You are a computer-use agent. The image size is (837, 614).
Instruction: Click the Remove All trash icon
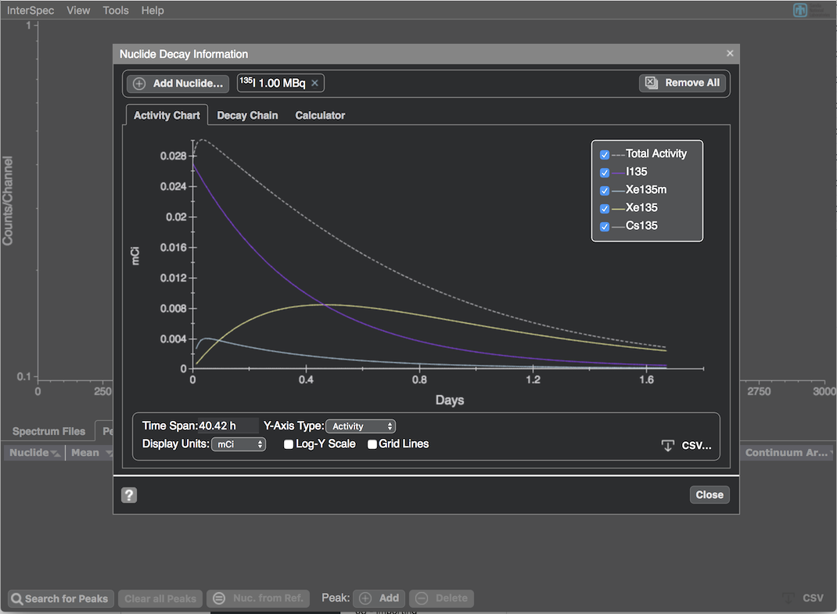[x=651, y=83]
